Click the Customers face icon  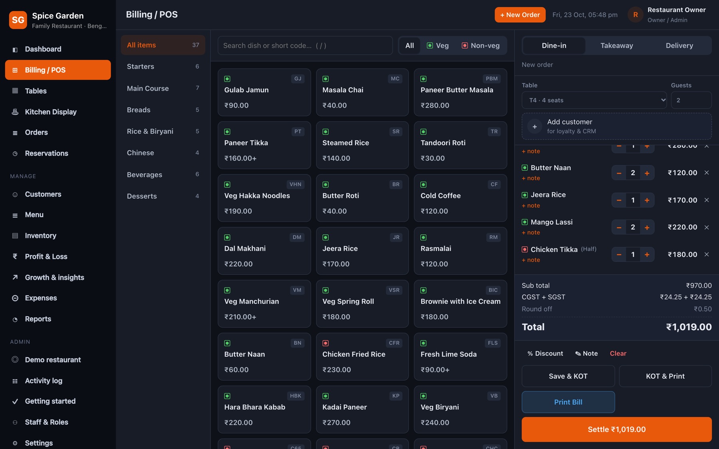15,195
